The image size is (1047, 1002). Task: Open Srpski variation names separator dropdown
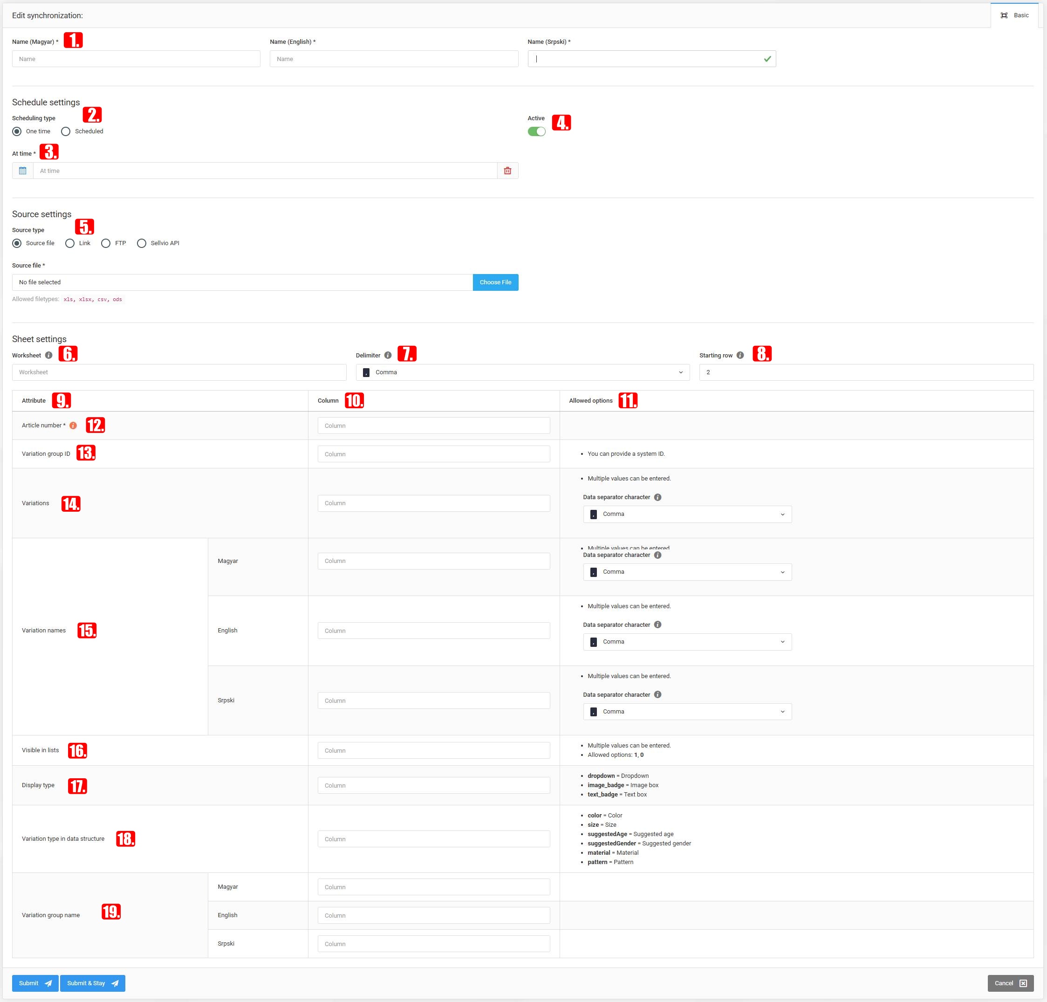[687, 712]
